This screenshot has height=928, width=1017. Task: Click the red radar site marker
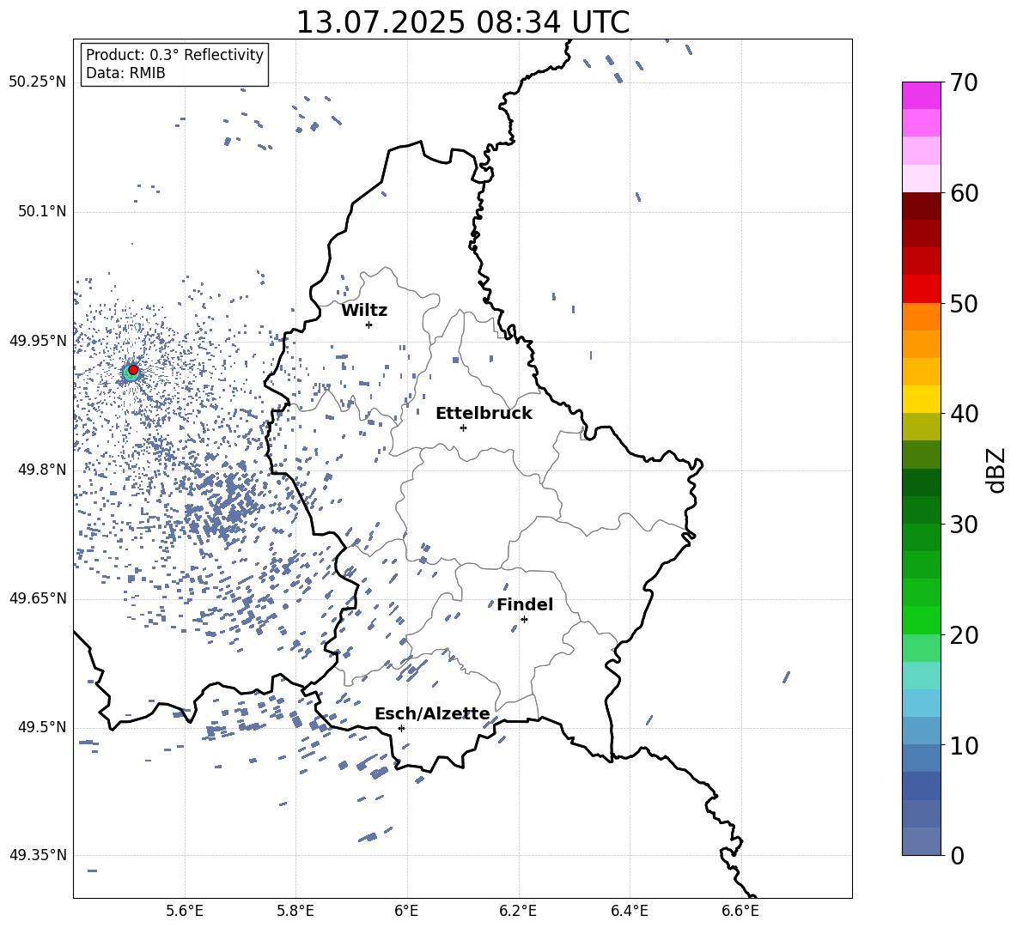[x=133, y=369]
